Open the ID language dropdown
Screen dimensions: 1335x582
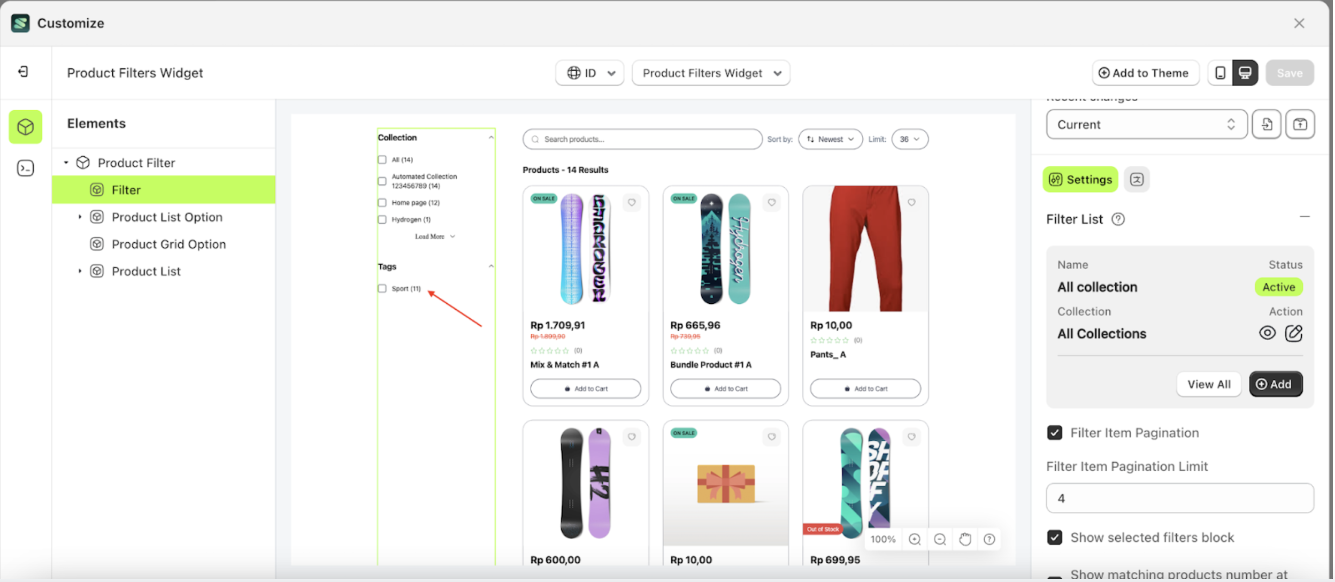pyautogui.click(x=589, y=73)
